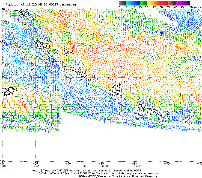Click the 6:07 overpass time label

[x=139, y=166]
